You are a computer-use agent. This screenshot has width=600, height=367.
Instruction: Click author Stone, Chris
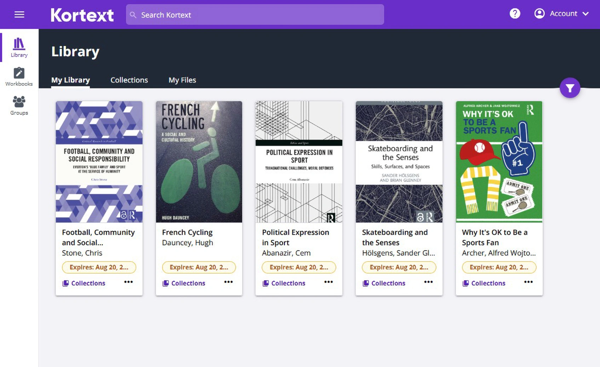pos(82,253)
